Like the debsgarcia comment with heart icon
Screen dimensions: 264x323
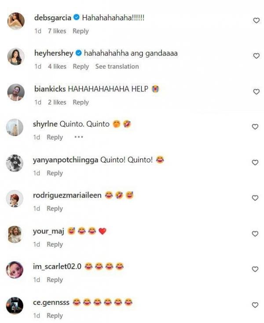[x=256, y=20]
